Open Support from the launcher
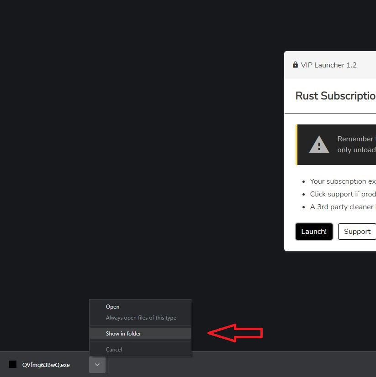Viewport: 376px width, 377px height. click(357, 232)
